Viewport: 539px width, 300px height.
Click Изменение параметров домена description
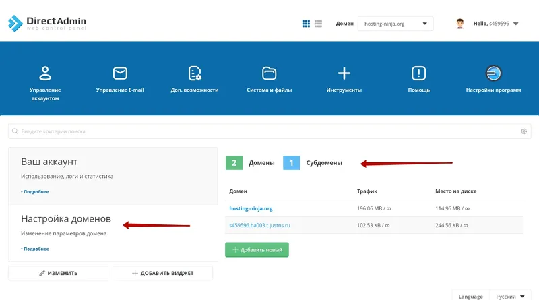[x=63, y=233]
